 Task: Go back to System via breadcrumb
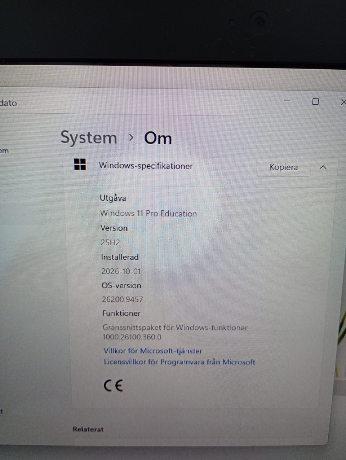(x=89, y=137)
